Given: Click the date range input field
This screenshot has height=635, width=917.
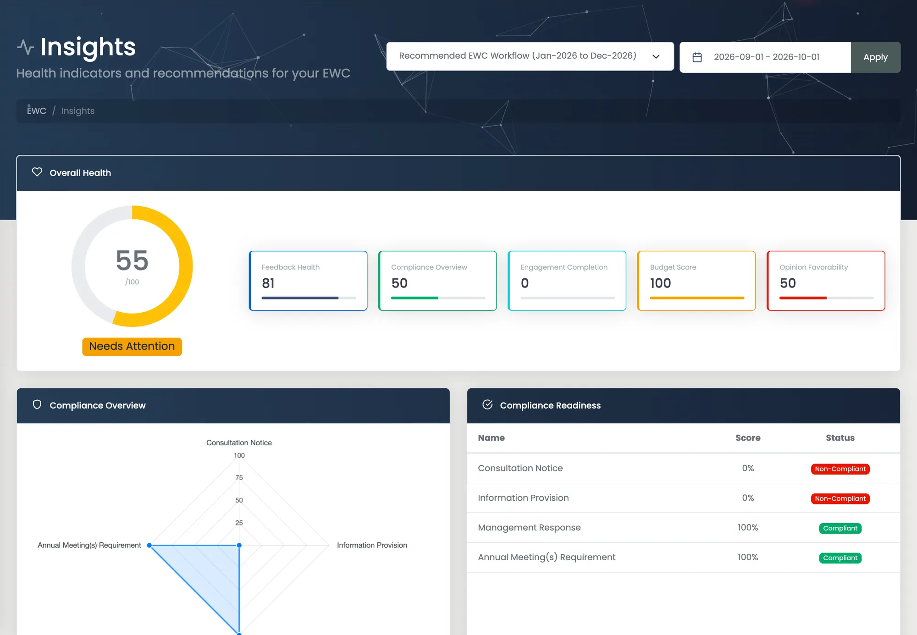Looking at the screenshot, I should 765,57.
